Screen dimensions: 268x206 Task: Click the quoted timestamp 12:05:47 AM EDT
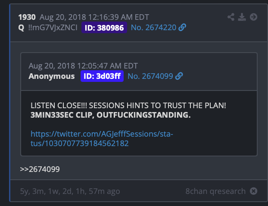(x=107, y=66)
